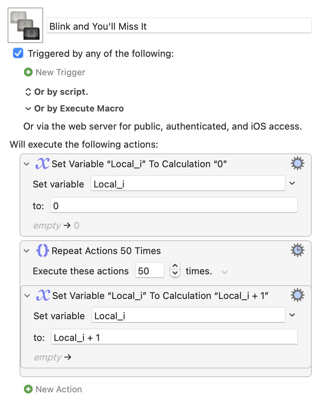Image resolution: width=319 pixels, height=401 pixels.
Task: Click the curly braces Repeat action icon
Action: coord(43,251)
